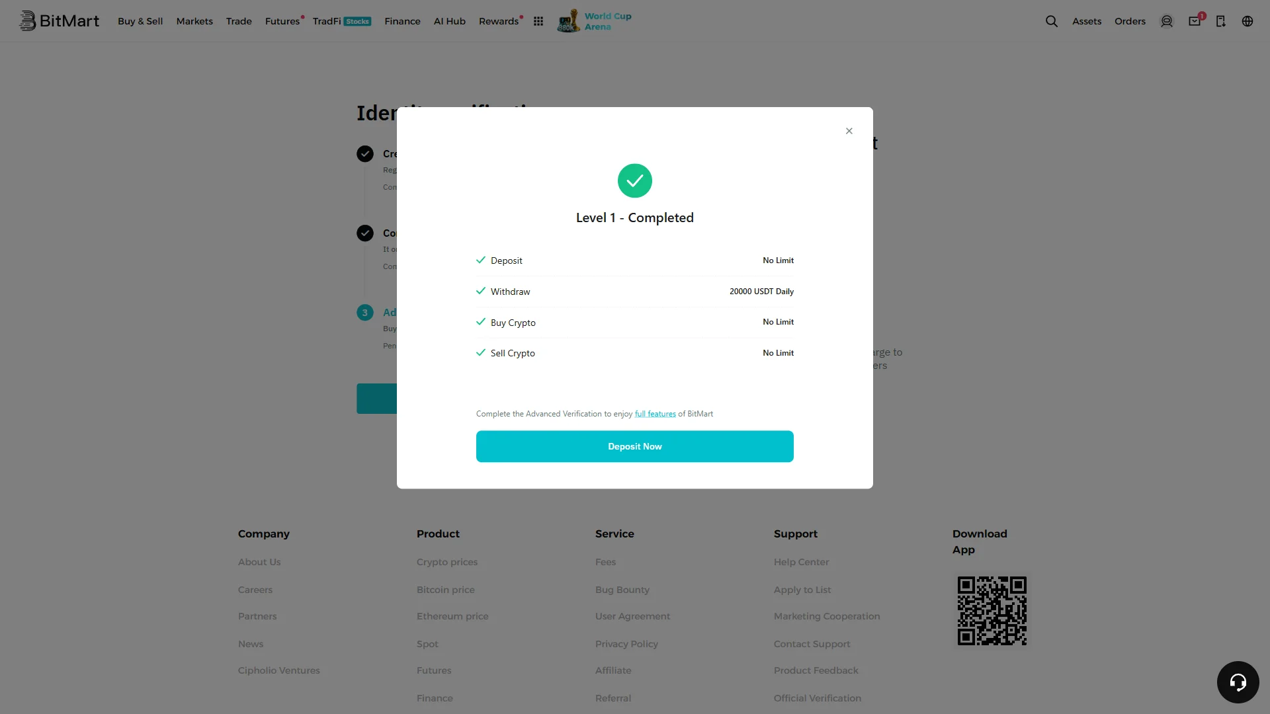The width and height of the screenshot is (1270, 714).
Task: Open Futures link in Product footer column
Action: tap(434, 670)
